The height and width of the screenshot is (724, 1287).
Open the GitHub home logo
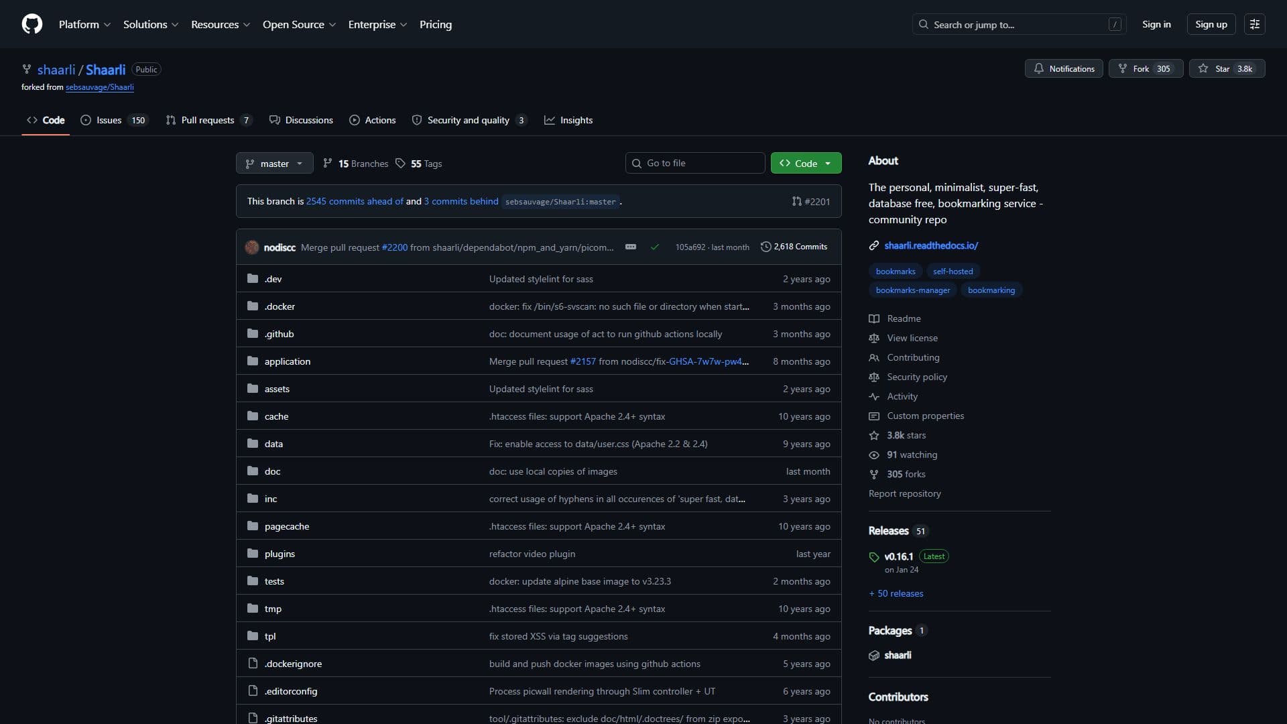pyautogui.click(x=32, y=24)
